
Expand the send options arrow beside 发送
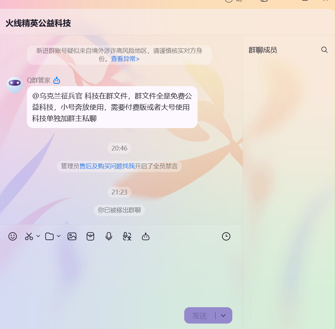(223, 316)
